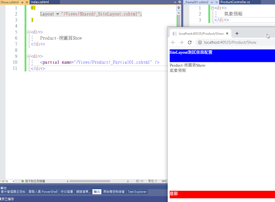Collapse the div block at line 9

click(29, 56)
